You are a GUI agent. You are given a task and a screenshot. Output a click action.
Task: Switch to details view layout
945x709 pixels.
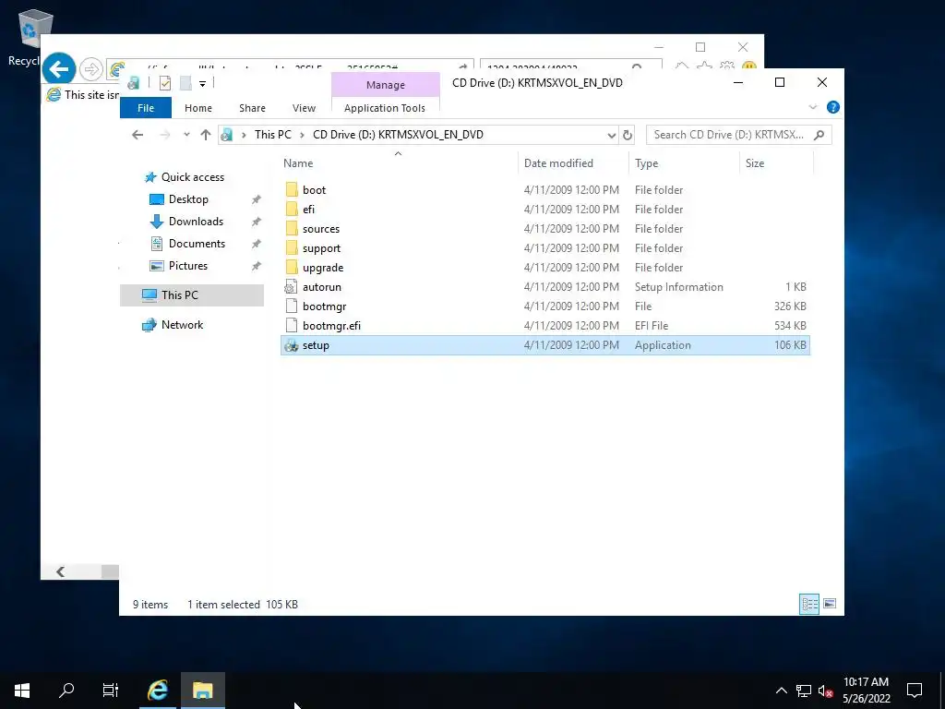coord(809,604)
